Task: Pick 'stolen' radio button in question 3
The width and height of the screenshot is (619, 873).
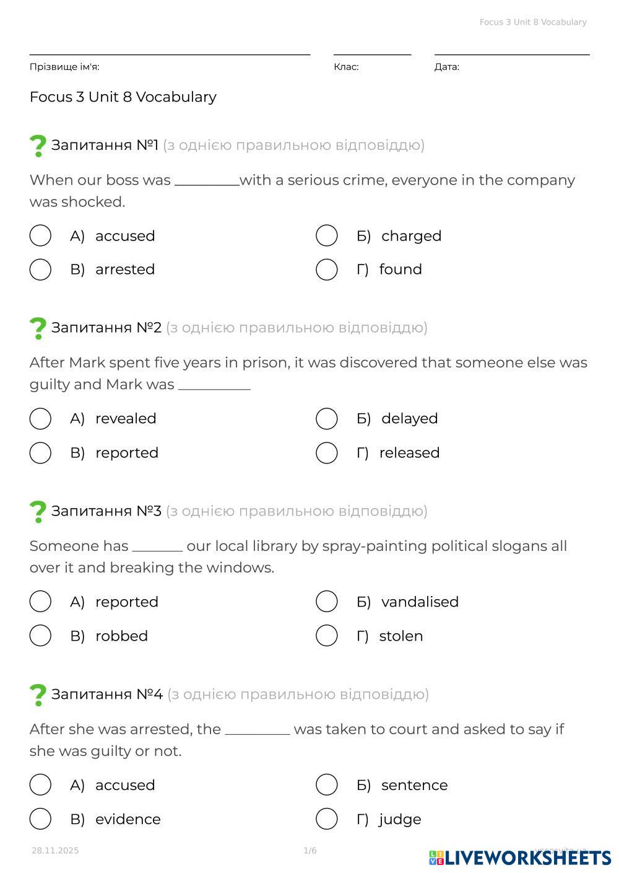Action: click(327, 636)
